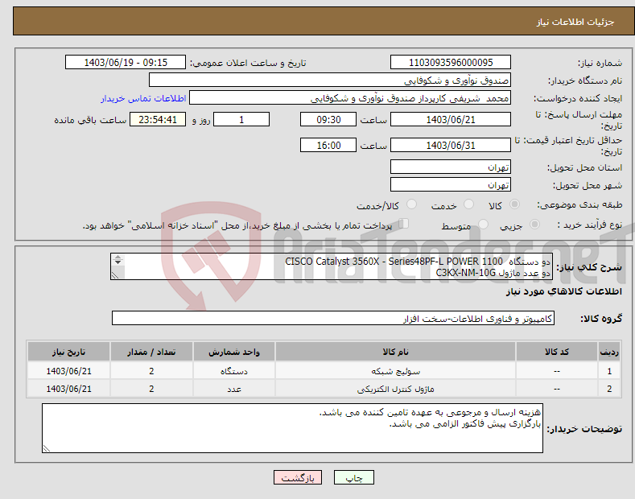Click price validity date 1403/06/31 field

(451, 145)
